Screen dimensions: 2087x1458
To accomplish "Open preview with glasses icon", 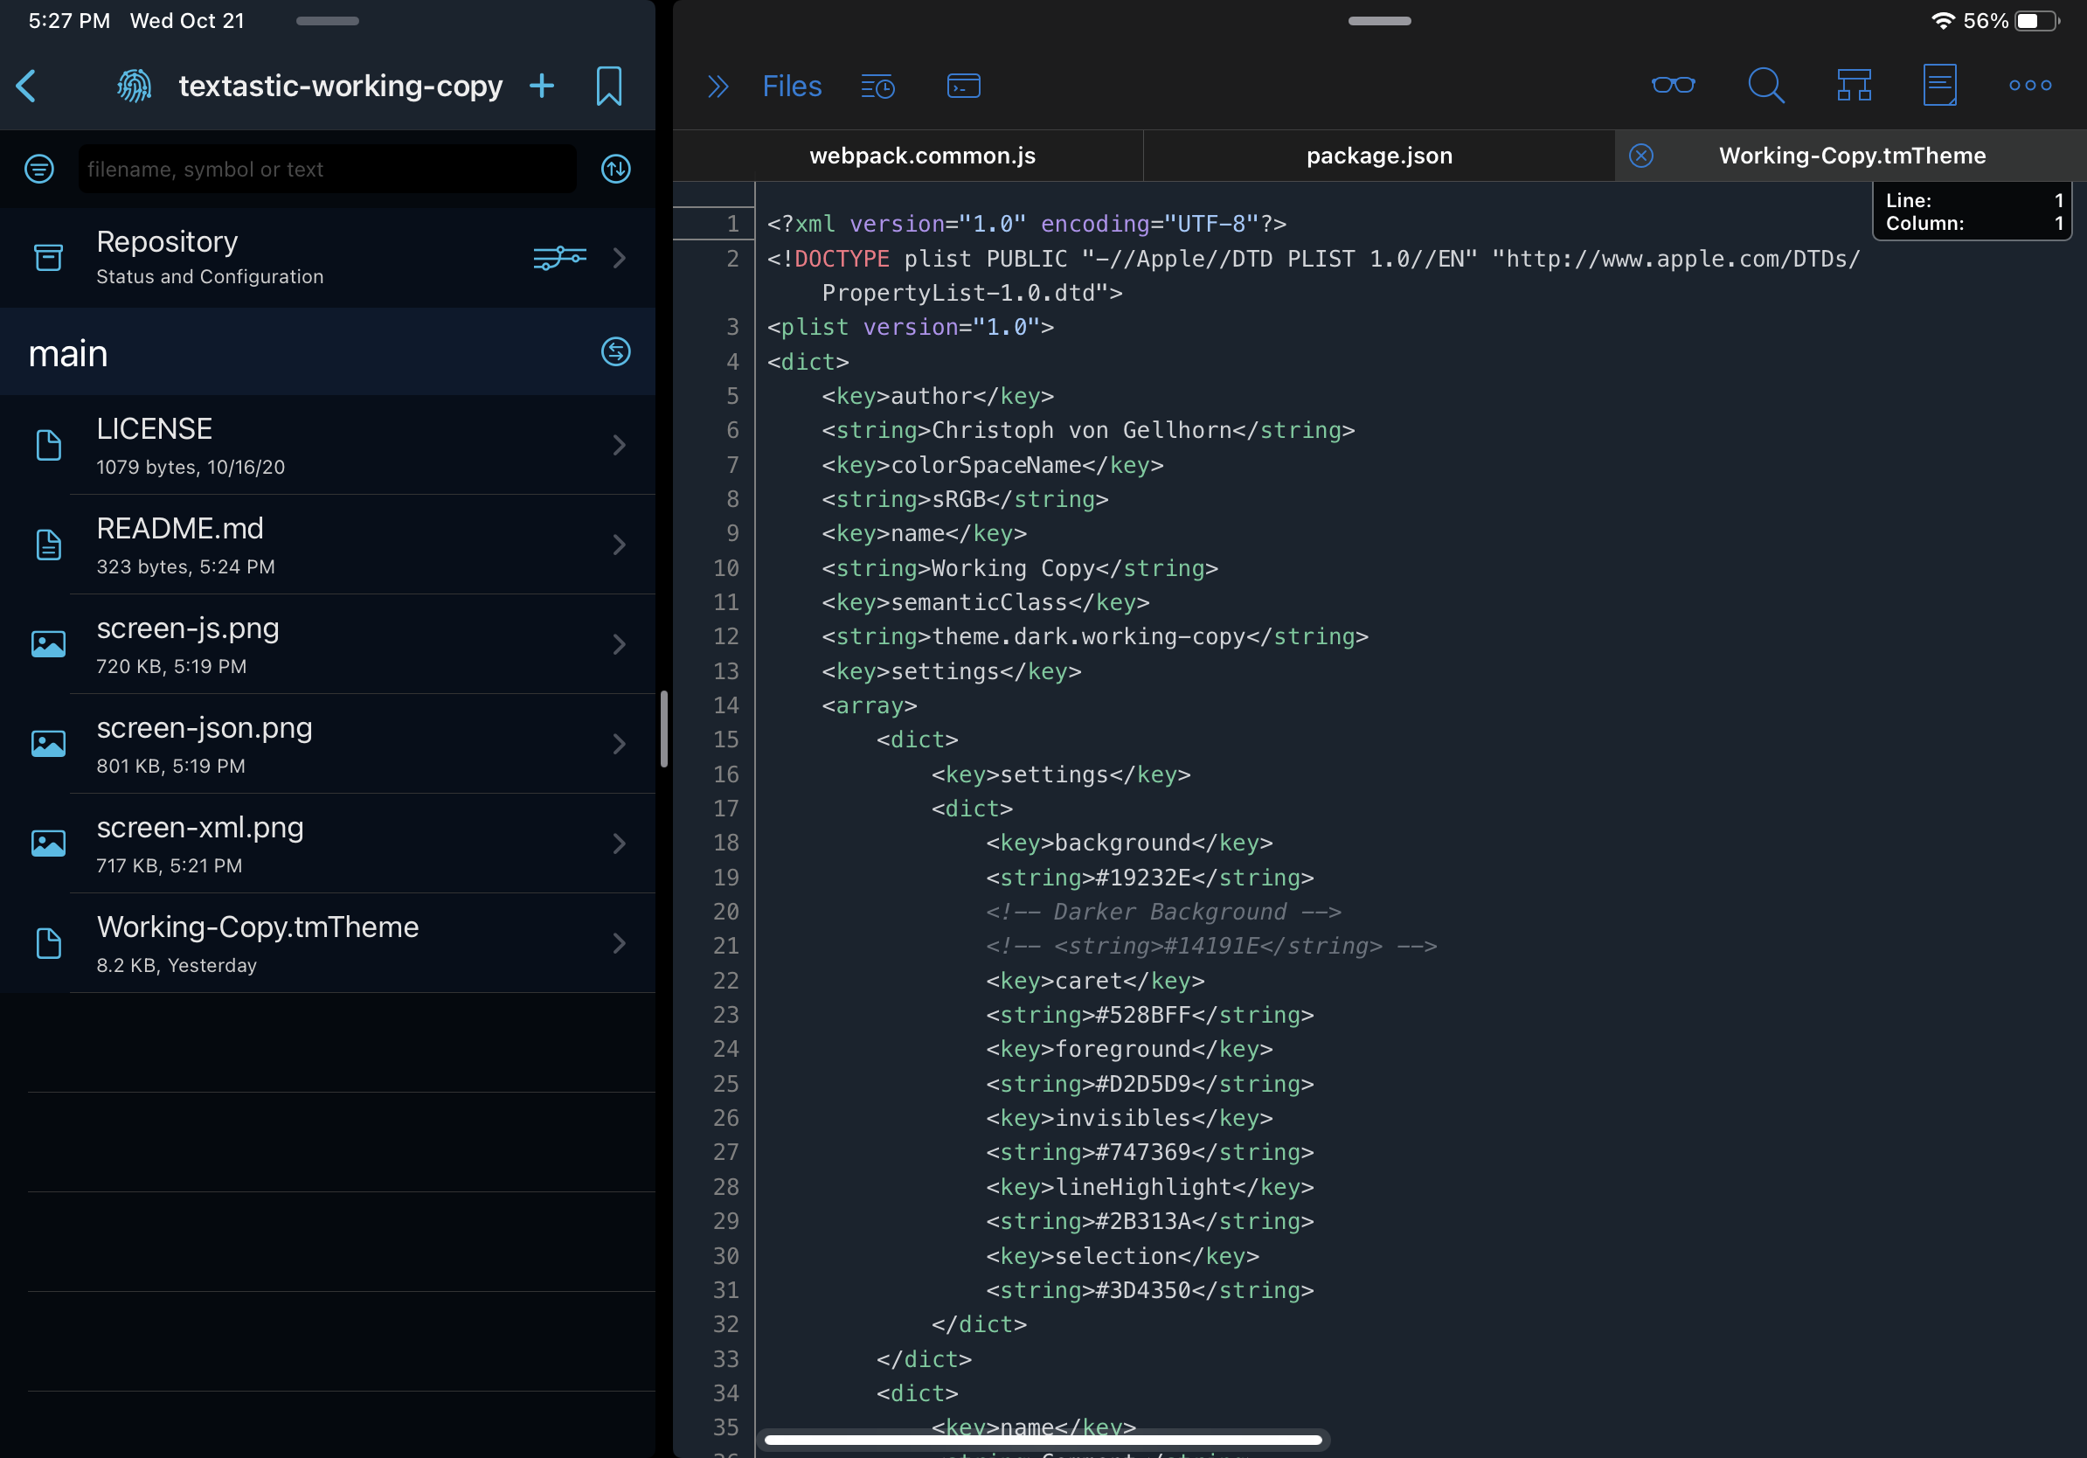I will pyautogui.click(x=1674, y=86).
